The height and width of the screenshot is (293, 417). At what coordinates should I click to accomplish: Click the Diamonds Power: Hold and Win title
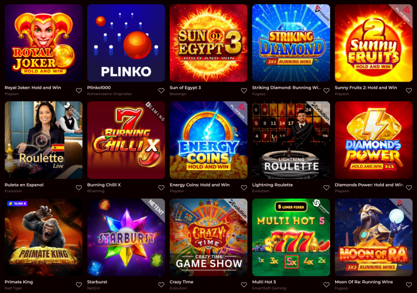tap(369, 185)
